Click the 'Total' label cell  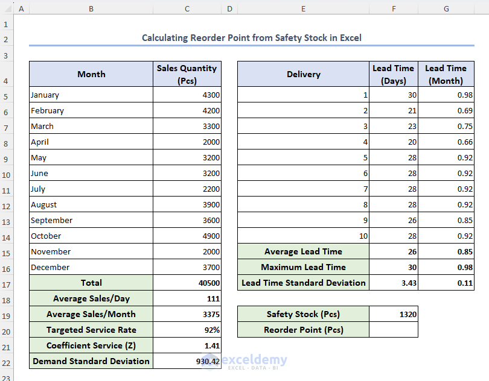point(91,283)
